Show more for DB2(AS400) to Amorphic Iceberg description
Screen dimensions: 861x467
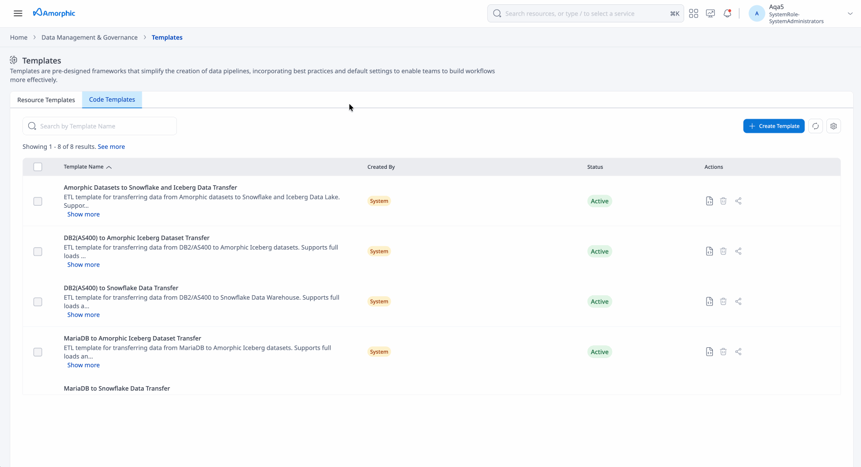[83, 265]
